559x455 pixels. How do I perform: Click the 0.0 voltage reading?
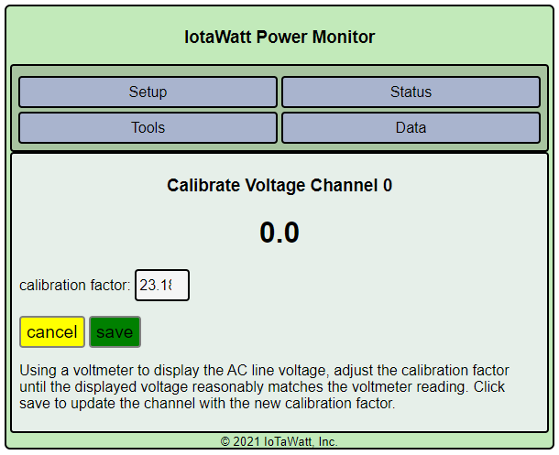[x=279, y=233]
